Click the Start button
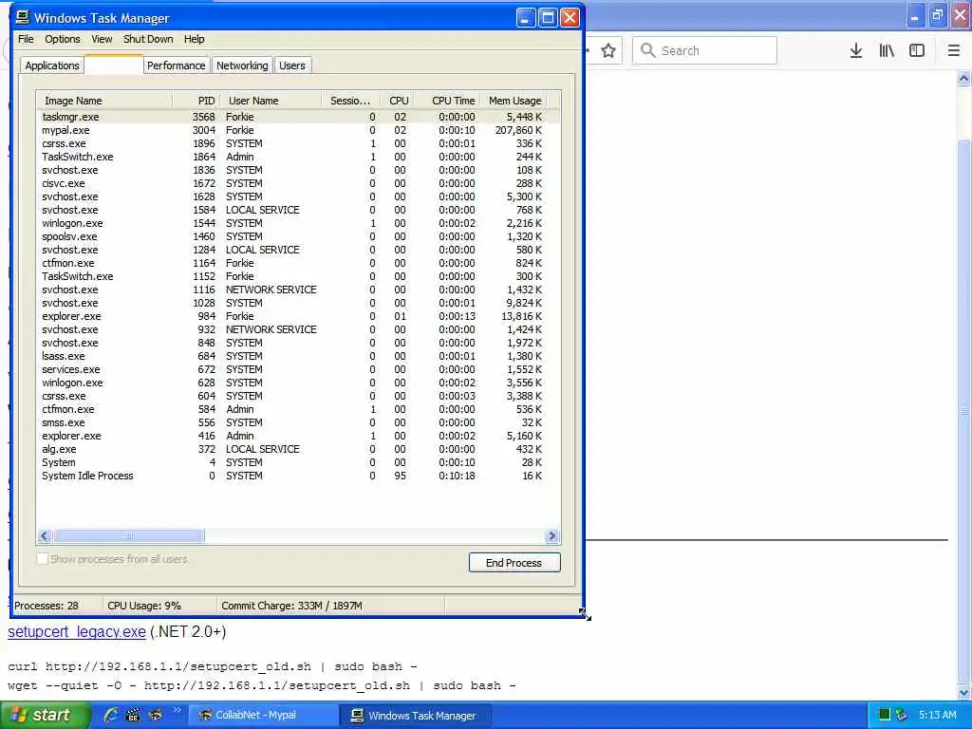The width and height of the screenshot is (972, 729). point(44,715)
